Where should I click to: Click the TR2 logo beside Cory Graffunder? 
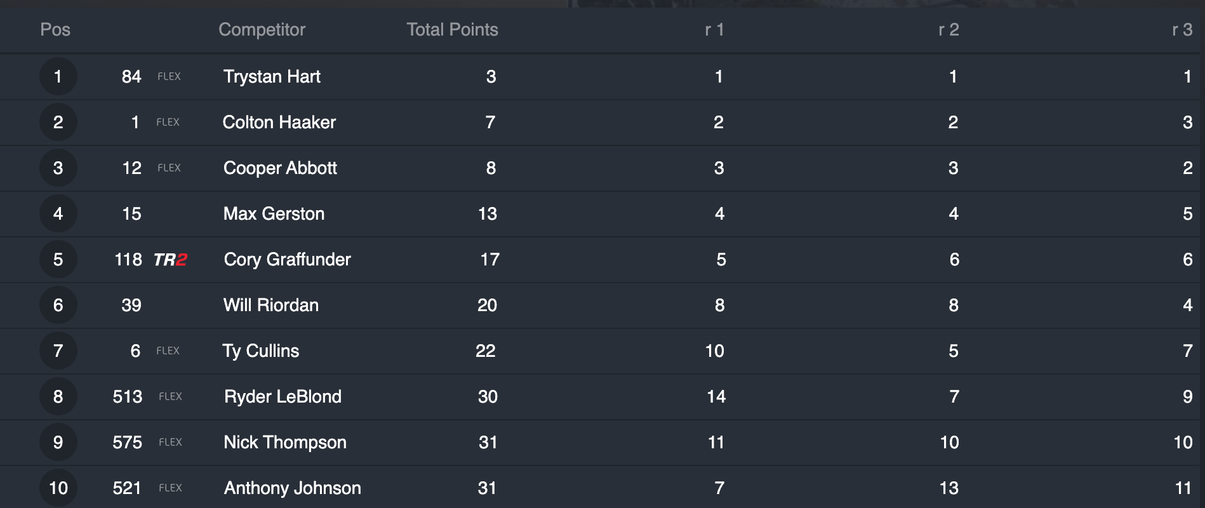pos(170,260)
